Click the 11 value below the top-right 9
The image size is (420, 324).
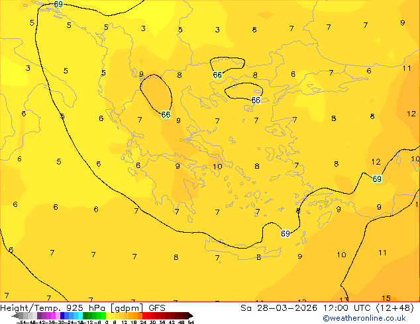(x=407, y=68)
